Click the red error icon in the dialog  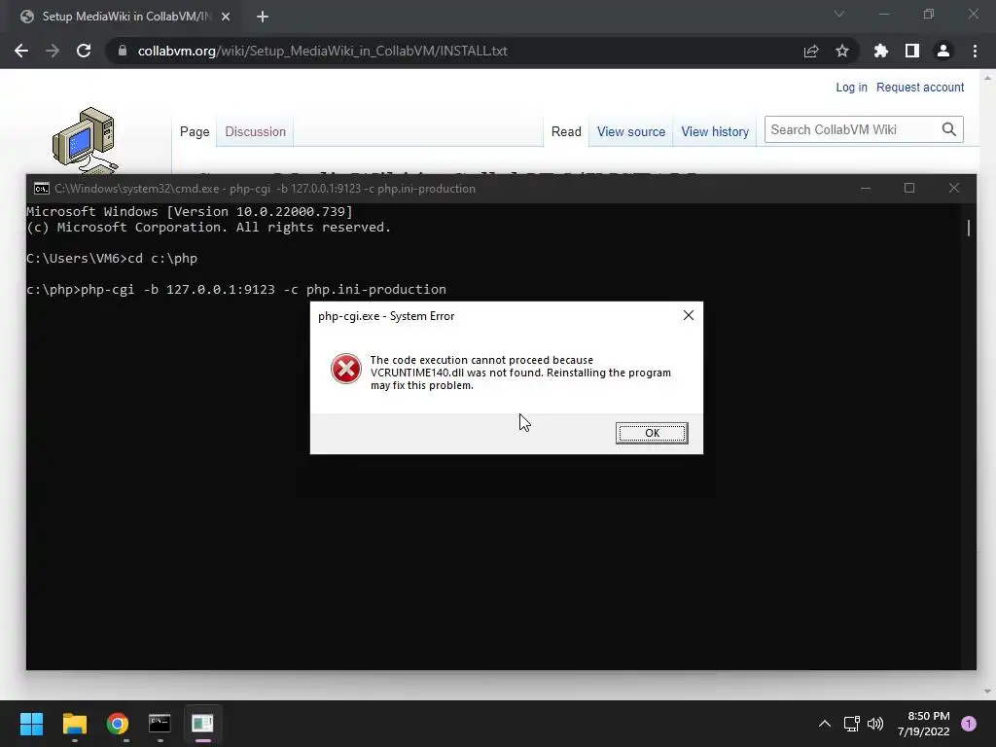click(x=346, y=369)
